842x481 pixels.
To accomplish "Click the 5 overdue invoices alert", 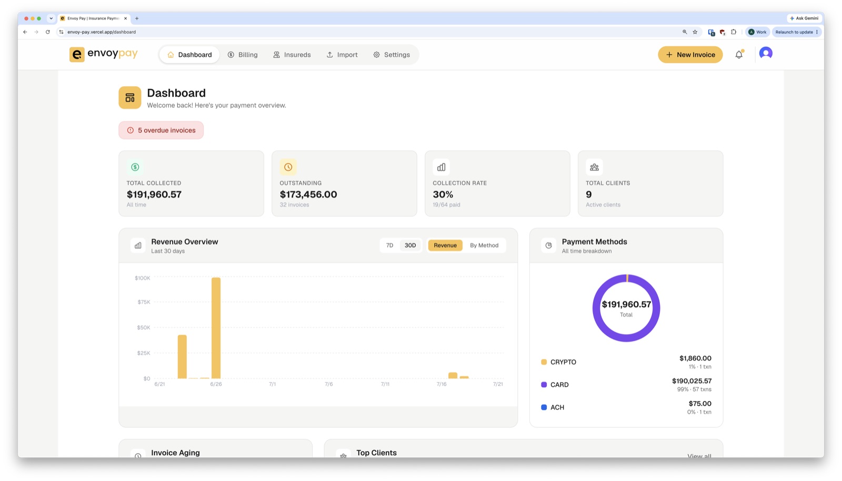I will [161, 131].
